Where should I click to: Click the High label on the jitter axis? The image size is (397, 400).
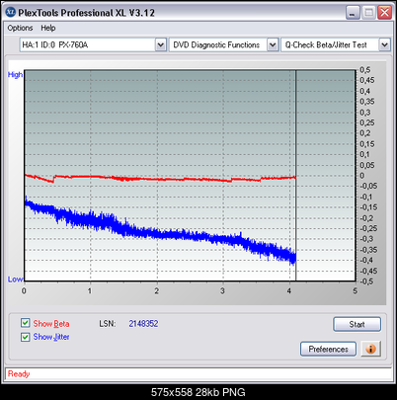click(15, 75)
